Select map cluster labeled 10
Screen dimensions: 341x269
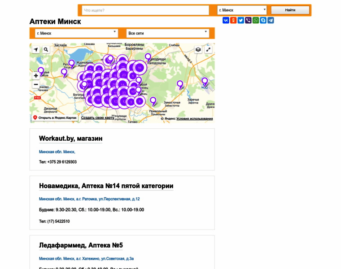[133, 92]
